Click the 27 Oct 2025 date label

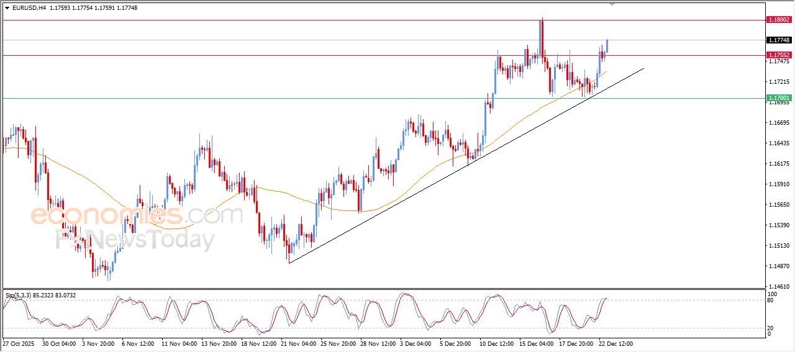20,343
